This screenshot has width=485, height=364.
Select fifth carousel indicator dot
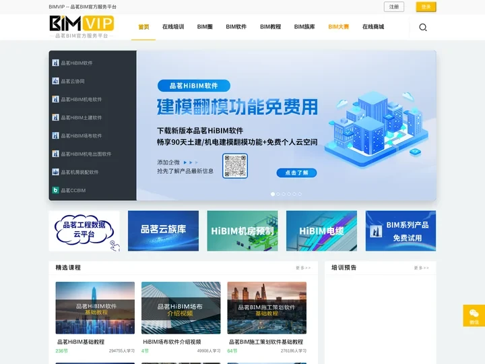(294, 194)
